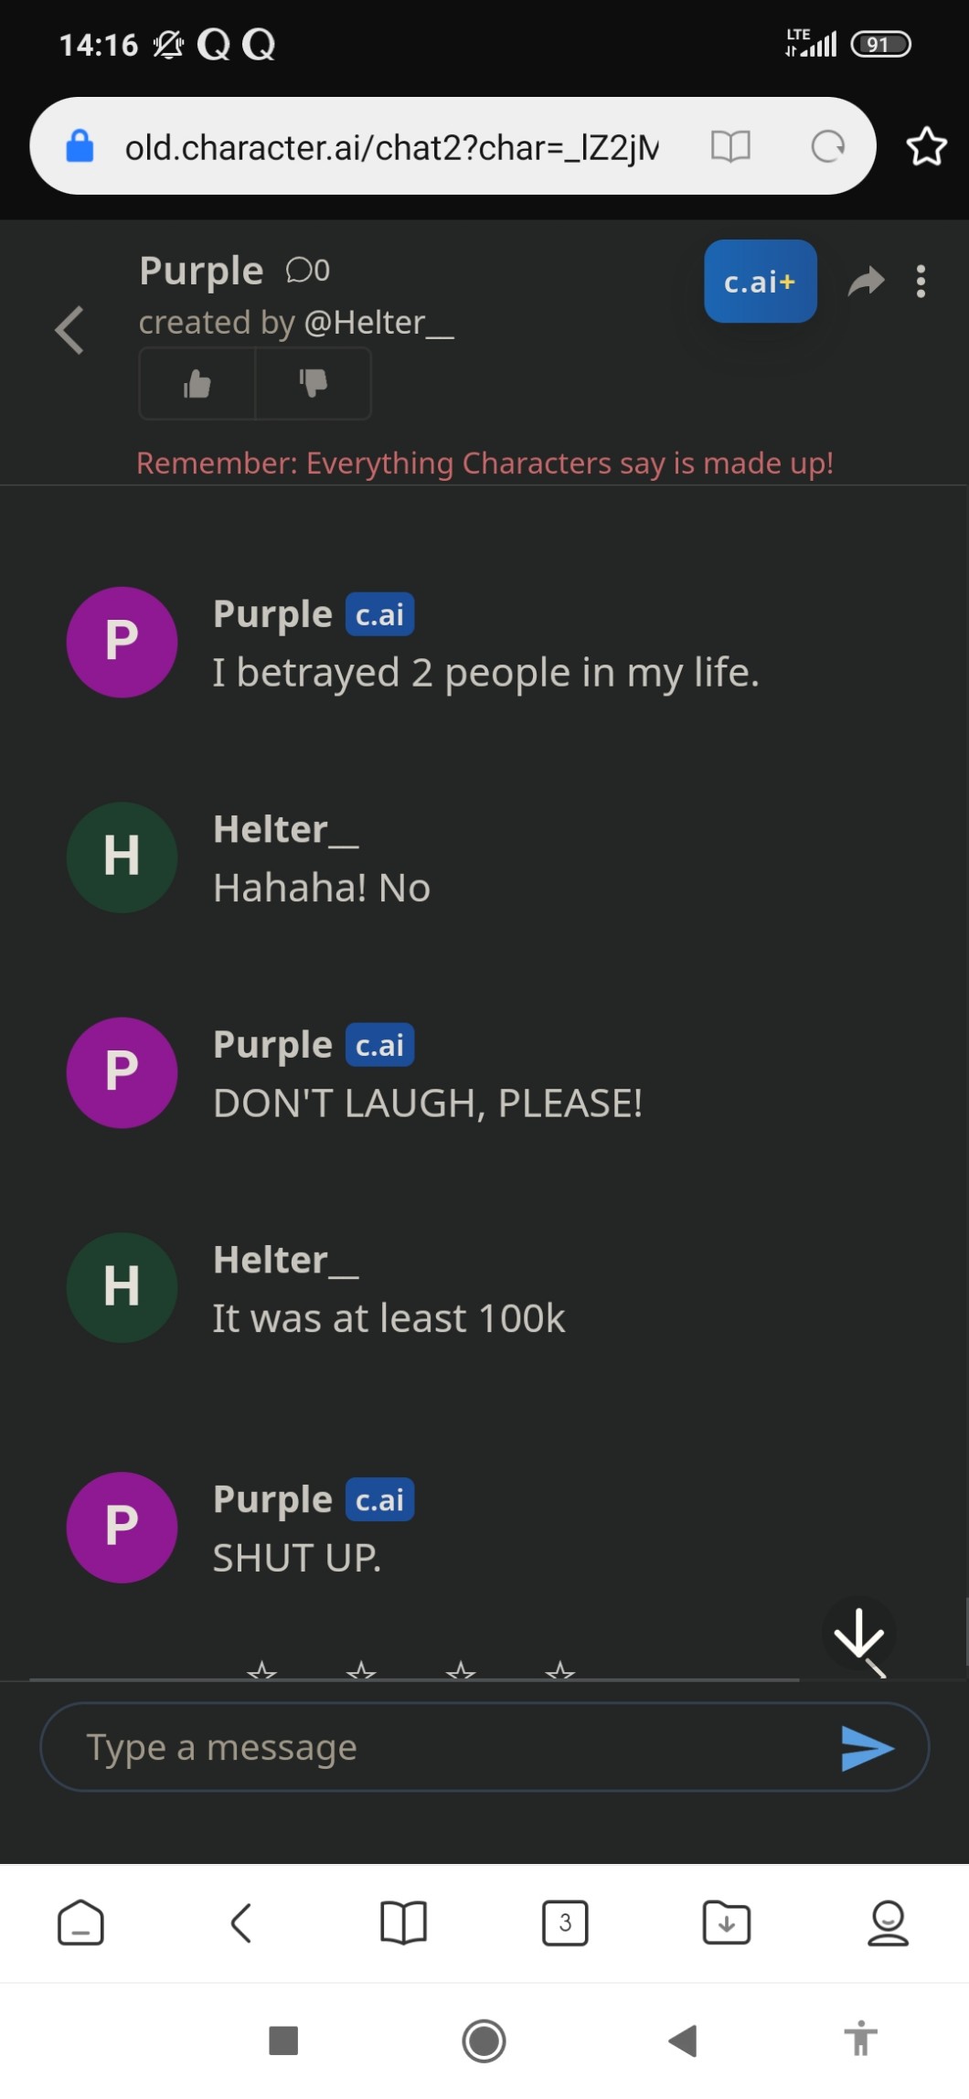Open the browser user profile
Image resolution: width=969 pixels, height=2099 pixels.
[x=888, y=1923]
